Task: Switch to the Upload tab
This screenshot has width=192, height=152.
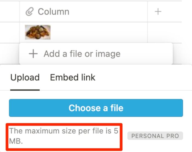Action: coord(25,78)
